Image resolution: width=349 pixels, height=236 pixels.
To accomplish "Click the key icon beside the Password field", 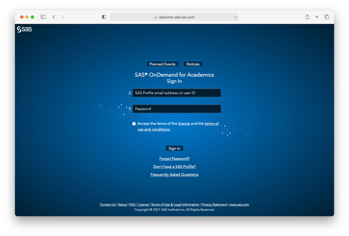I will click(130, 109).
